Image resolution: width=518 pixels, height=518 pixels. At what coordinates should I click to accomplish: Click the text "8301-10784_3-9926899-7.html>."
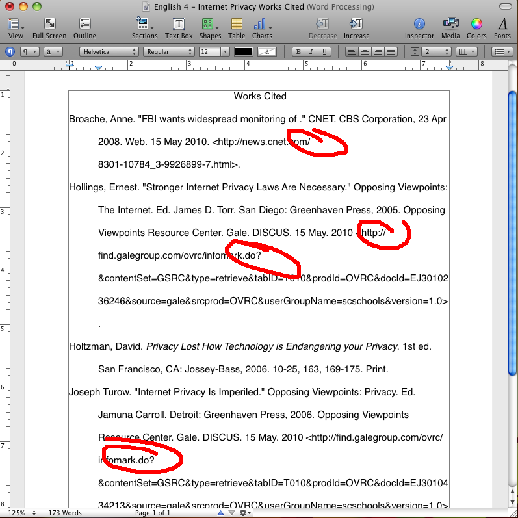click(169, 164)
